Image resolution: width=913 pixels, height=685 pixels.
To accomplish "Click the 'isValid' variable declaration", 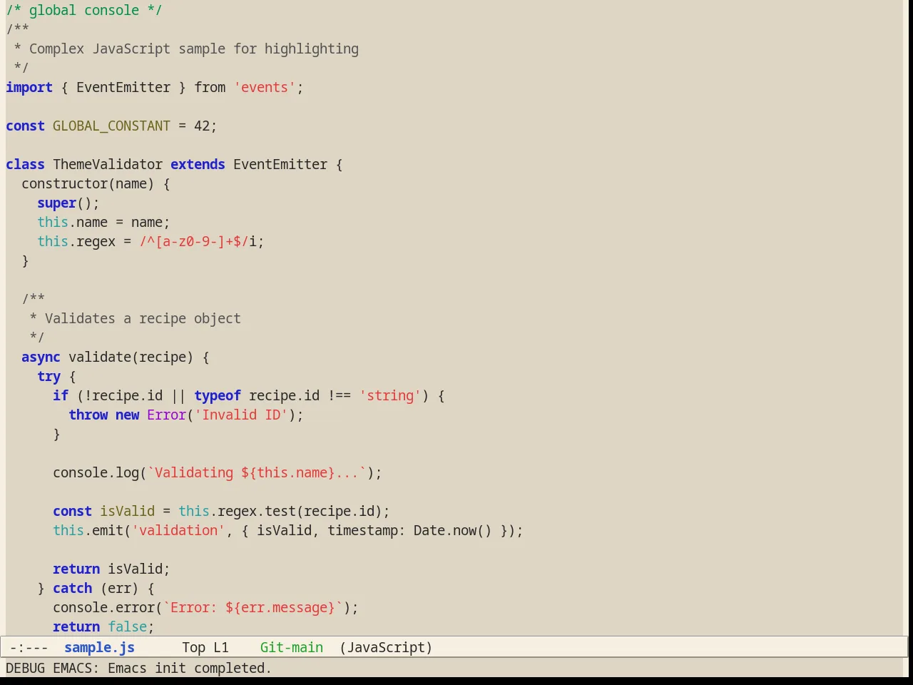I will pyautogui.click(x=127, y=511).
